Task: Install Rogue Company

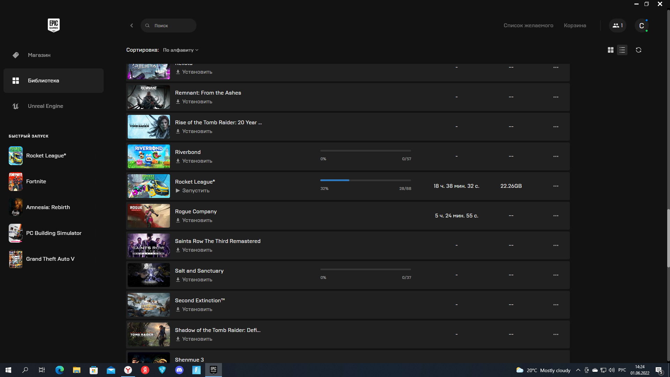Action: (x=194, y=220)
